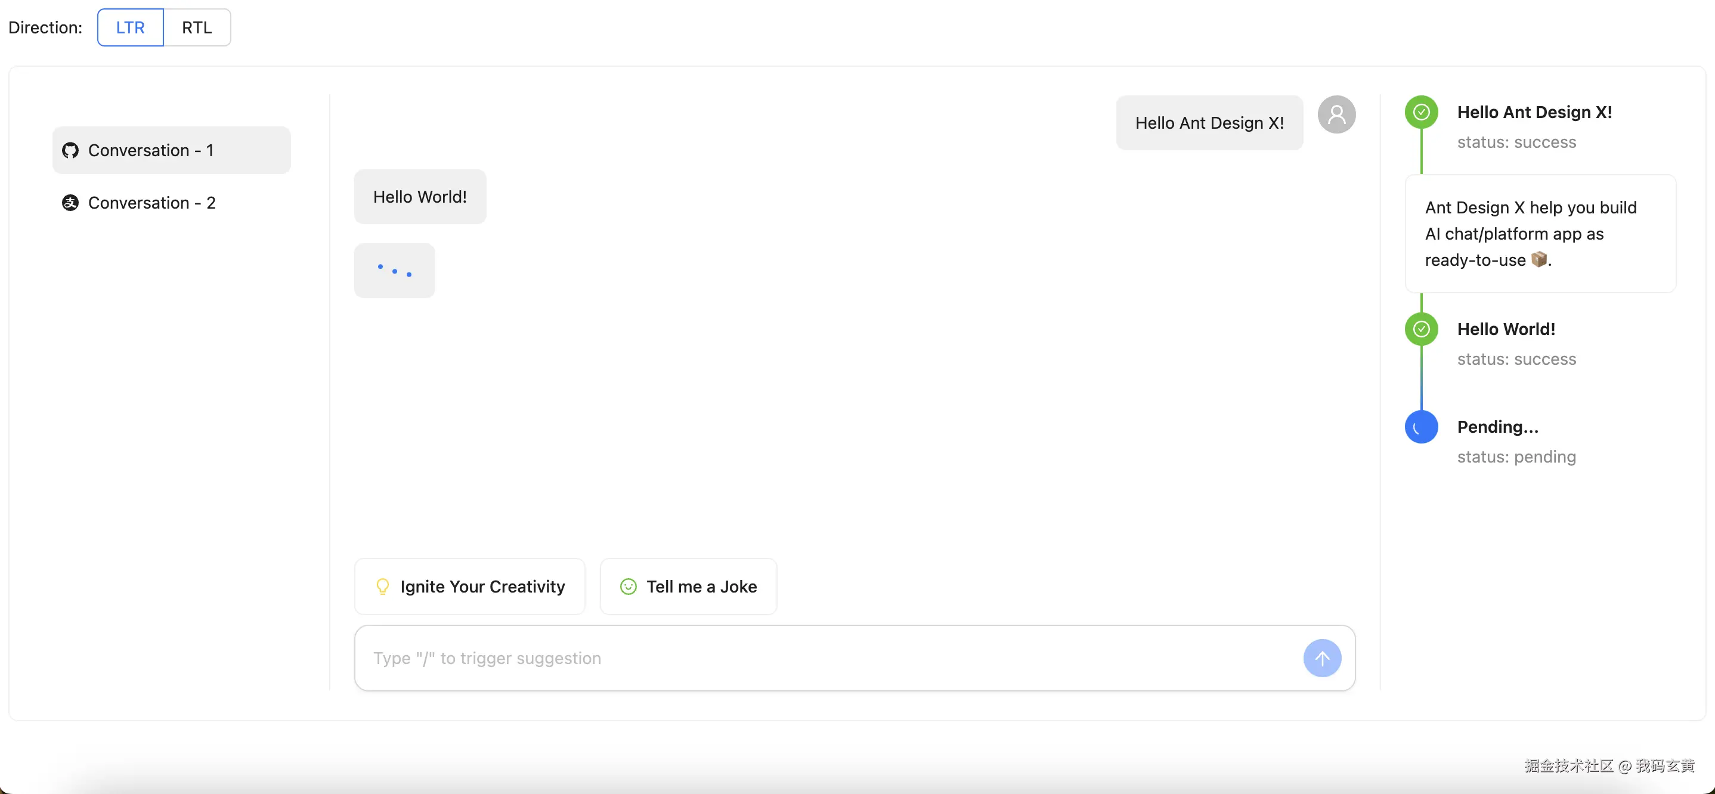Collapse the Hello Ant Design X! thought step

point(1534,112)
